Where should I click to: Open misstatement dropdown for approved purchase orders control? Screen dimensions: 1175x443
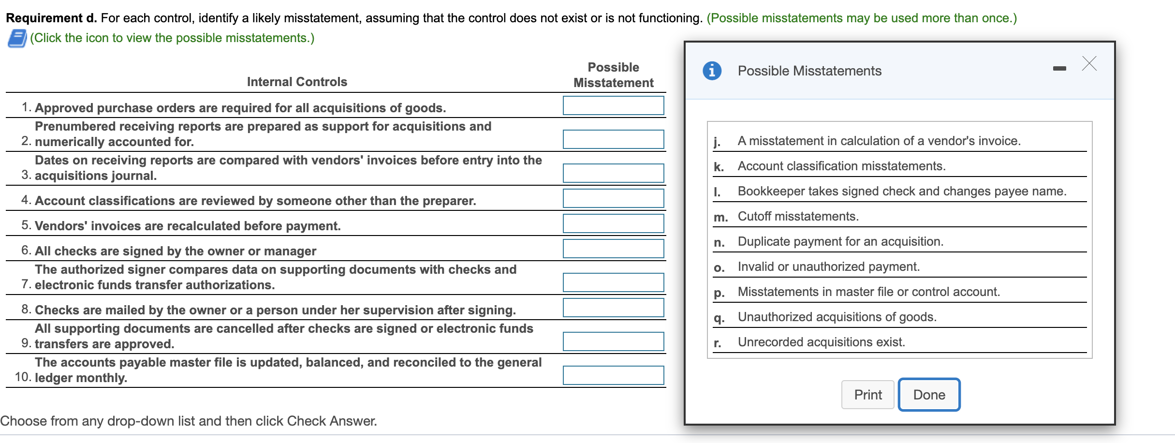[x=613, y=105]
